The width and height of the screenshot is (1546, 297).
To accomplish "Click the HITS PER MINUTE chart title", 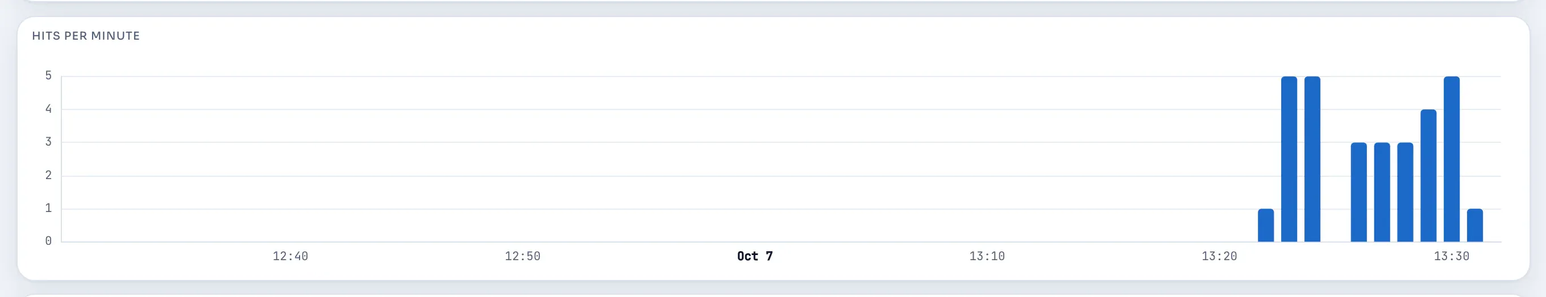I will coord(86,36).
